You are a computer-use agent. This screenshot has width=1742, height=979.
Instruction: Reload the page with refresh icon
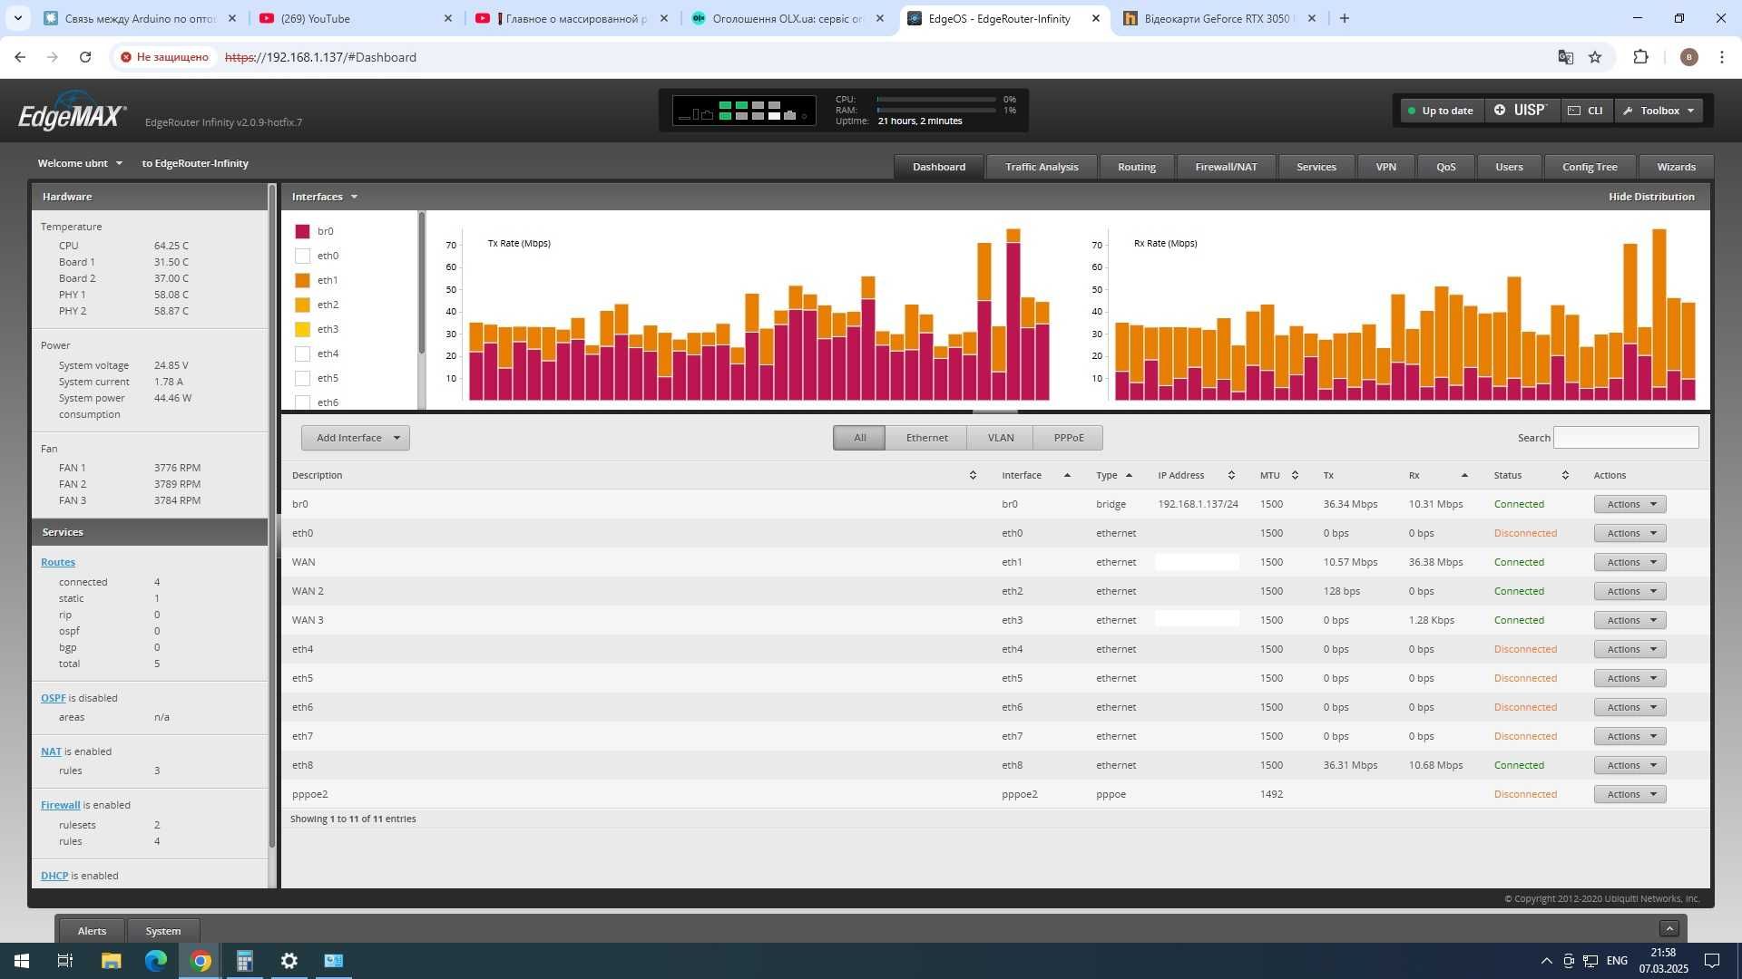coord(85,57)
